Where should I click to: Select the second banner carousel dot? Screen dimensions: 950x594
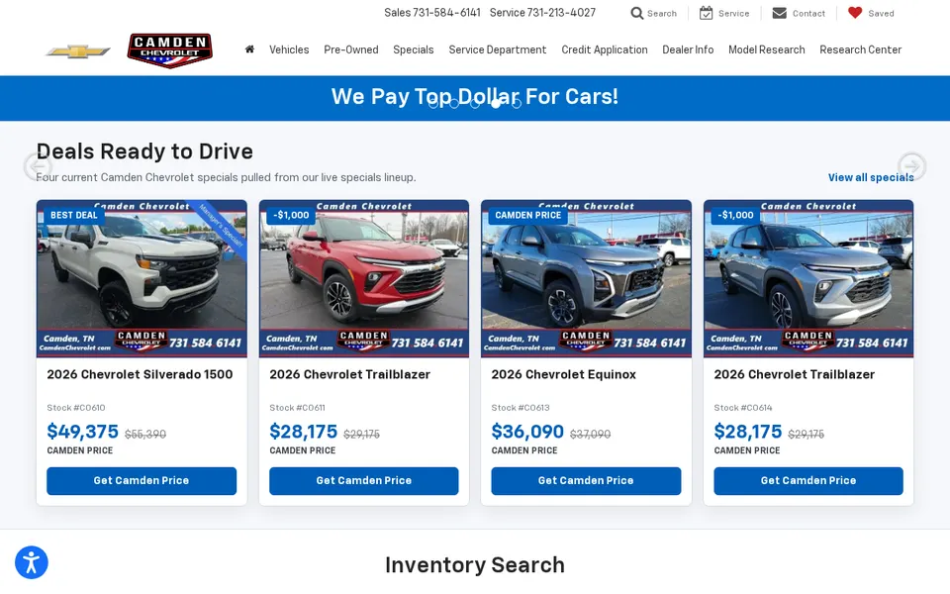[454, 104]
